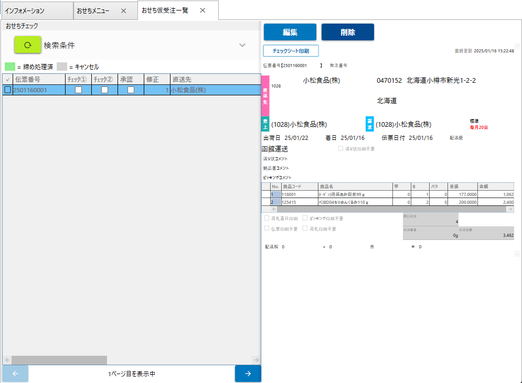
Task: Tick チェック① for order 2501160001
Action: click(78, 90)
